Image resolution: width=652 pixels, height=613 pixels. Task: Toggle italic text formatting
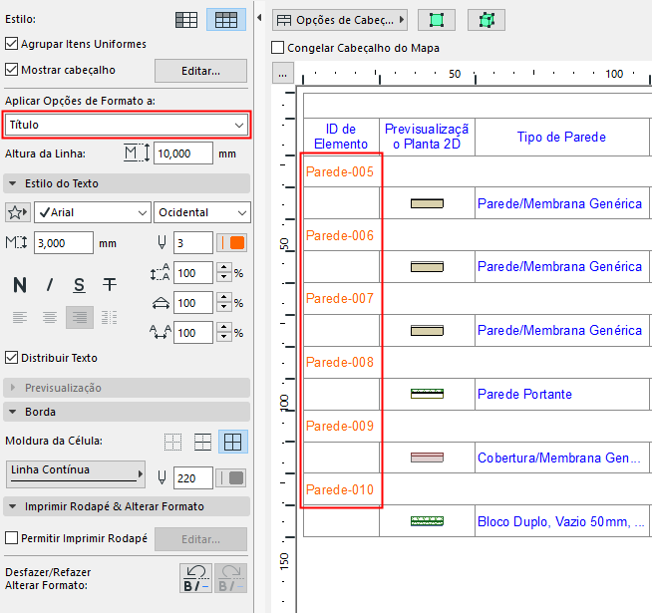coord(50,285)
